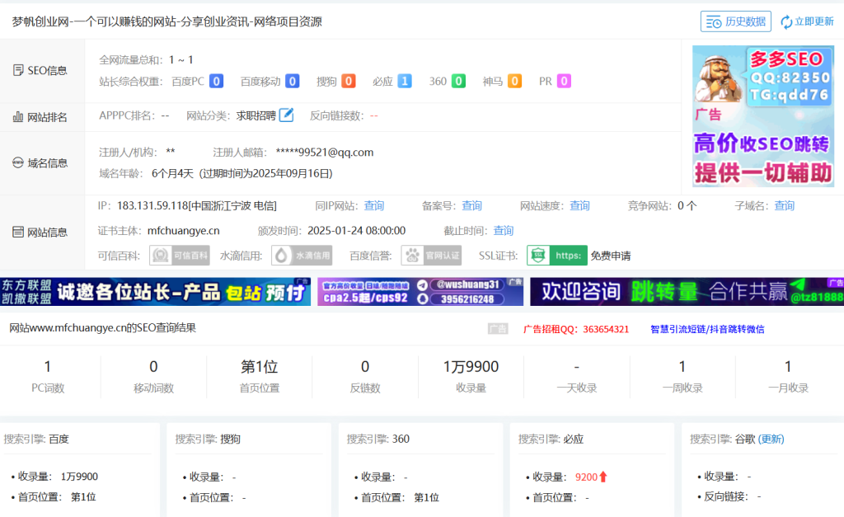Open 网站速度 查询 link
Image resolution: width=844 pixels, height=517 pixels.
pos(579,205)
